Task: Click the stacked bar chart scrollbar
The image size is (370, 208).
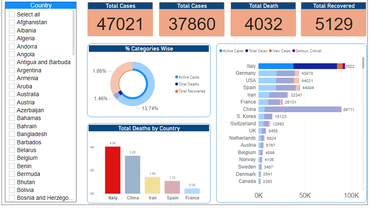Action: coord(363,63)
